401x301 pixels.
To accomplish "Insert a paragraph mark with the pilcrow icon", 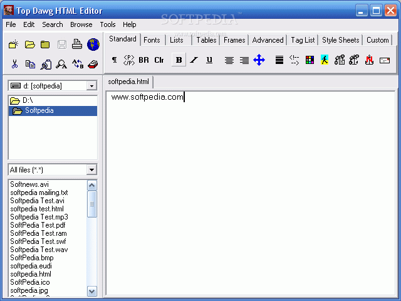I will (114, 60).
